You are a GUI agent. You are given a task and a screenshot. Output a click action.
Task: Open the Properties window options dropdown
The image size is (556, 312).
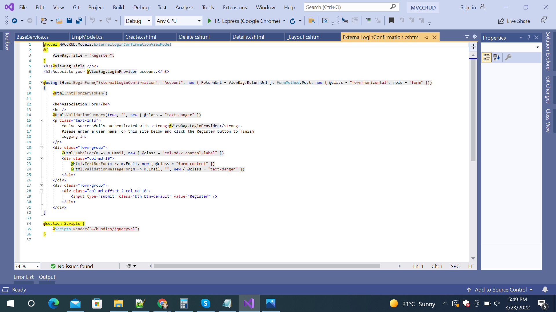(520, 38)
